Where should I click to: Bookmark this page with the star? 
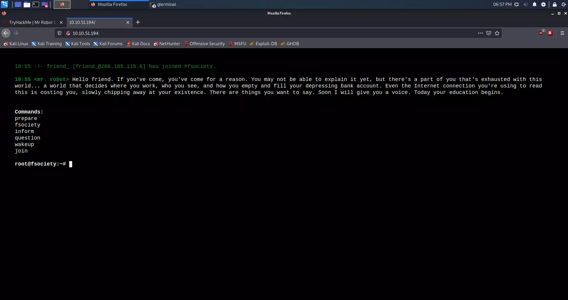coord(497,33)
